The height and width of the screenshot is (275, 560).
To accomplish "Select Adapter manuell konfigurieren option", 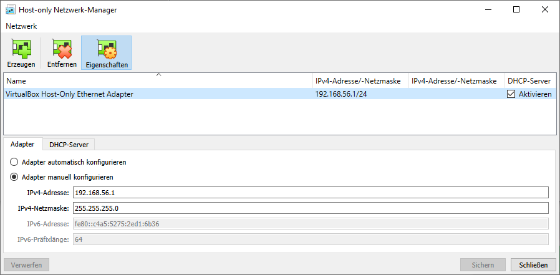I will (x=14, y=177).
